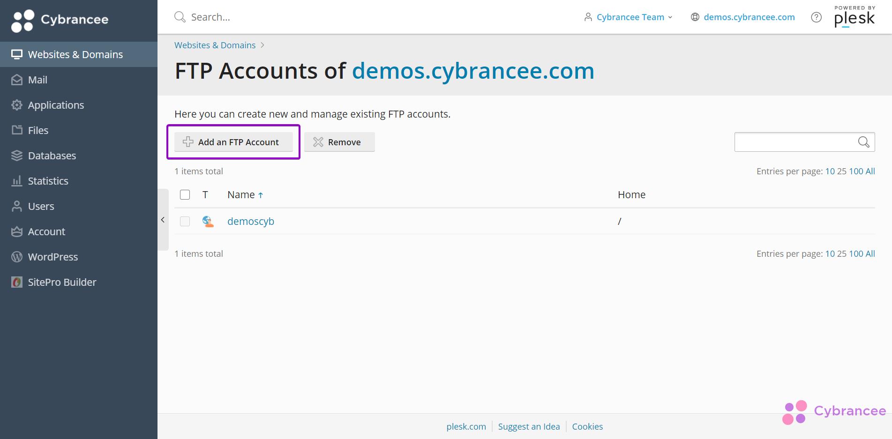Set top entries per page to All
The height and width of the screenshot is (439, 892).
coord(870,171)
